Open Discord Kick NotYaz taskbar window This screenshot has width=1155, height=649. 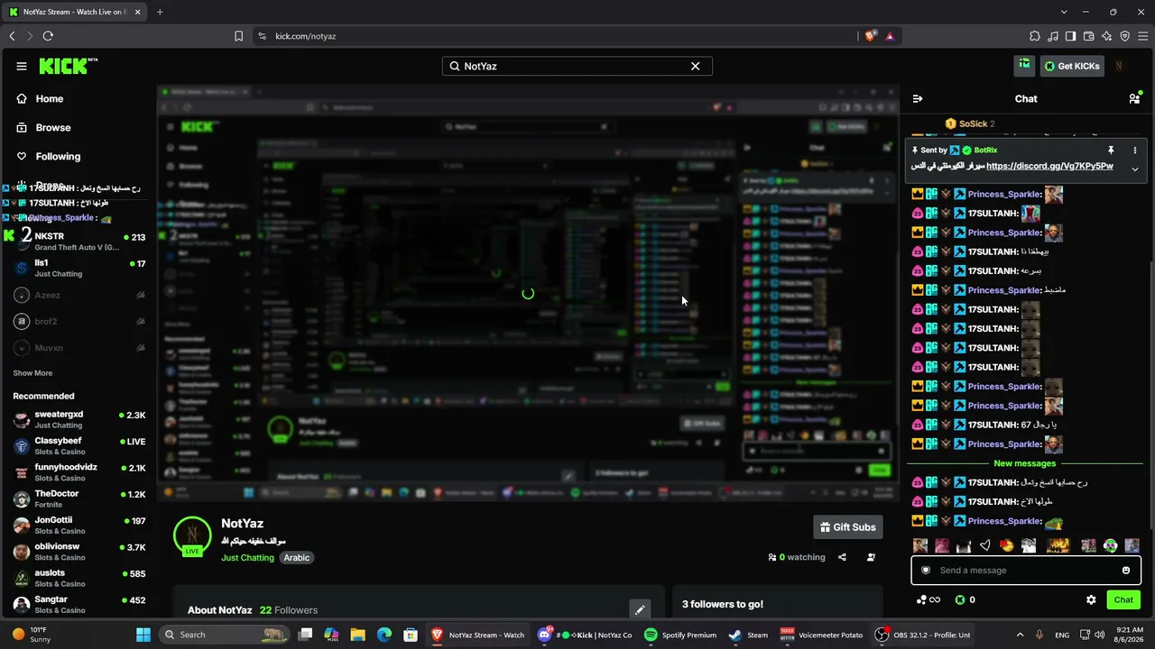click(x=585, y=635)
